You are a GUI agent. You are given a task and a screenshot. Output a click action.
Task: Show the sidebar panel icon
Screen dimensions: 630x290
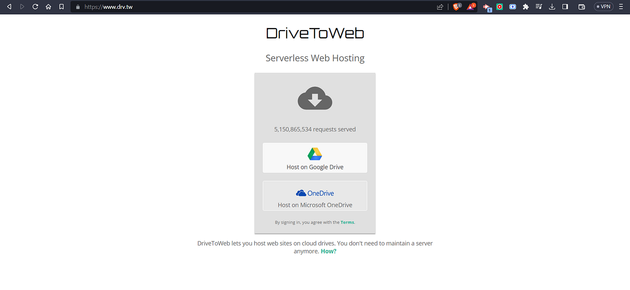click(565, 6)
